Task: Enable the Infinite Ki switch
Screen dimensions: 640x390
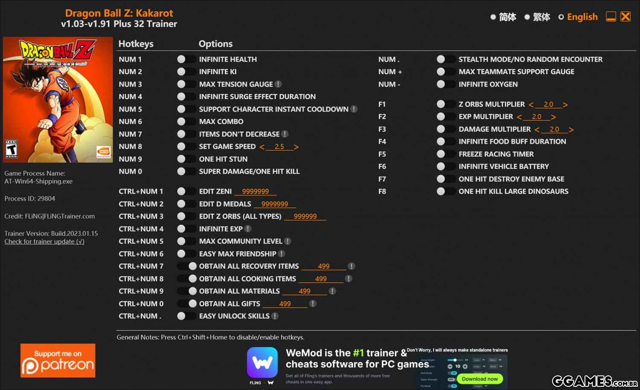Action: [186, 72]
